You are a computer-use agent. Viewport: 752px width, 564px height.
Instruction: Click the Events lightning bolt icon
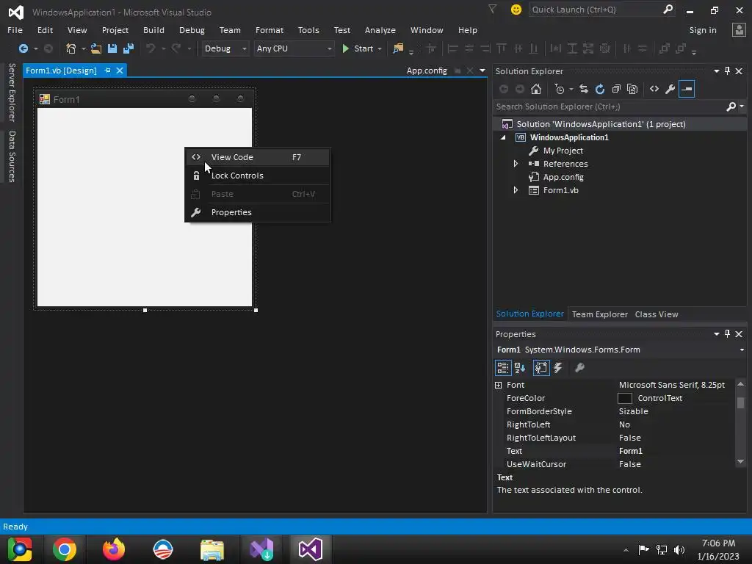click(x=558, y=368)
